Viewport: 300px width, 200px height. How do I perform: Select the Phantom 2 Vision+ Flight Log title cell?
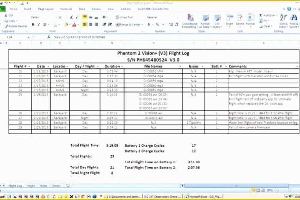pos(154,56)
